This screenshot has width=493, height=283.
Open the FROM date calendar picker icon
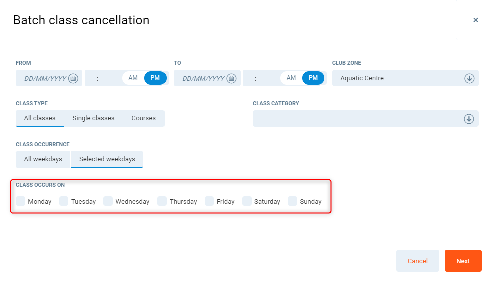coord(73,78)
